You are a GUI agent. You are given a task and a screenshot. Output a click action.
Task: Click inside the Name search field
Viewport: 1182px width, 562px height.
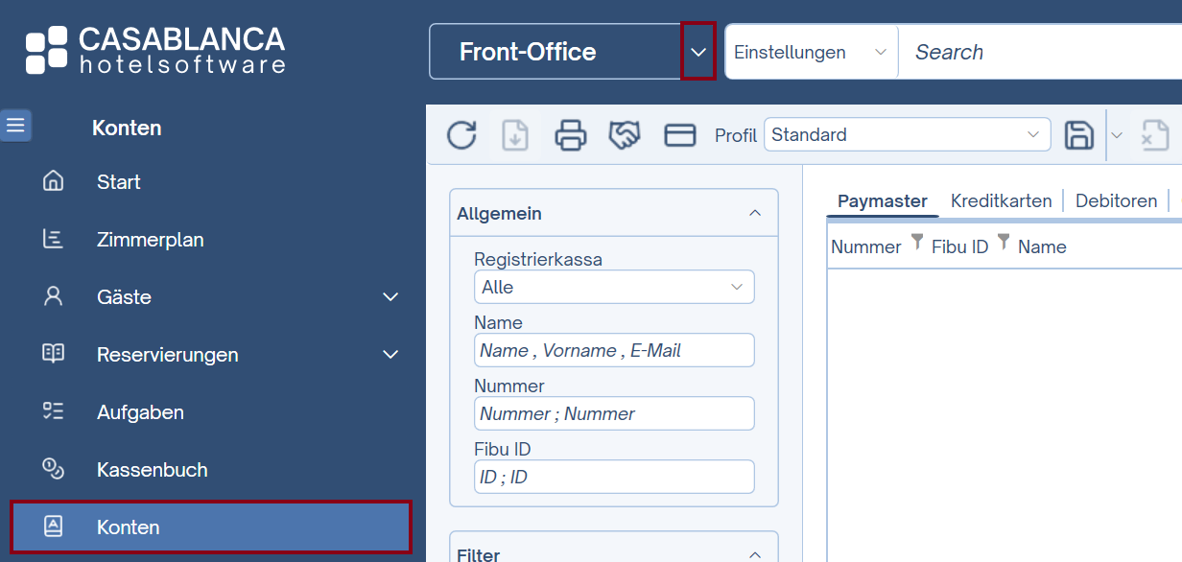coord(614,350)
